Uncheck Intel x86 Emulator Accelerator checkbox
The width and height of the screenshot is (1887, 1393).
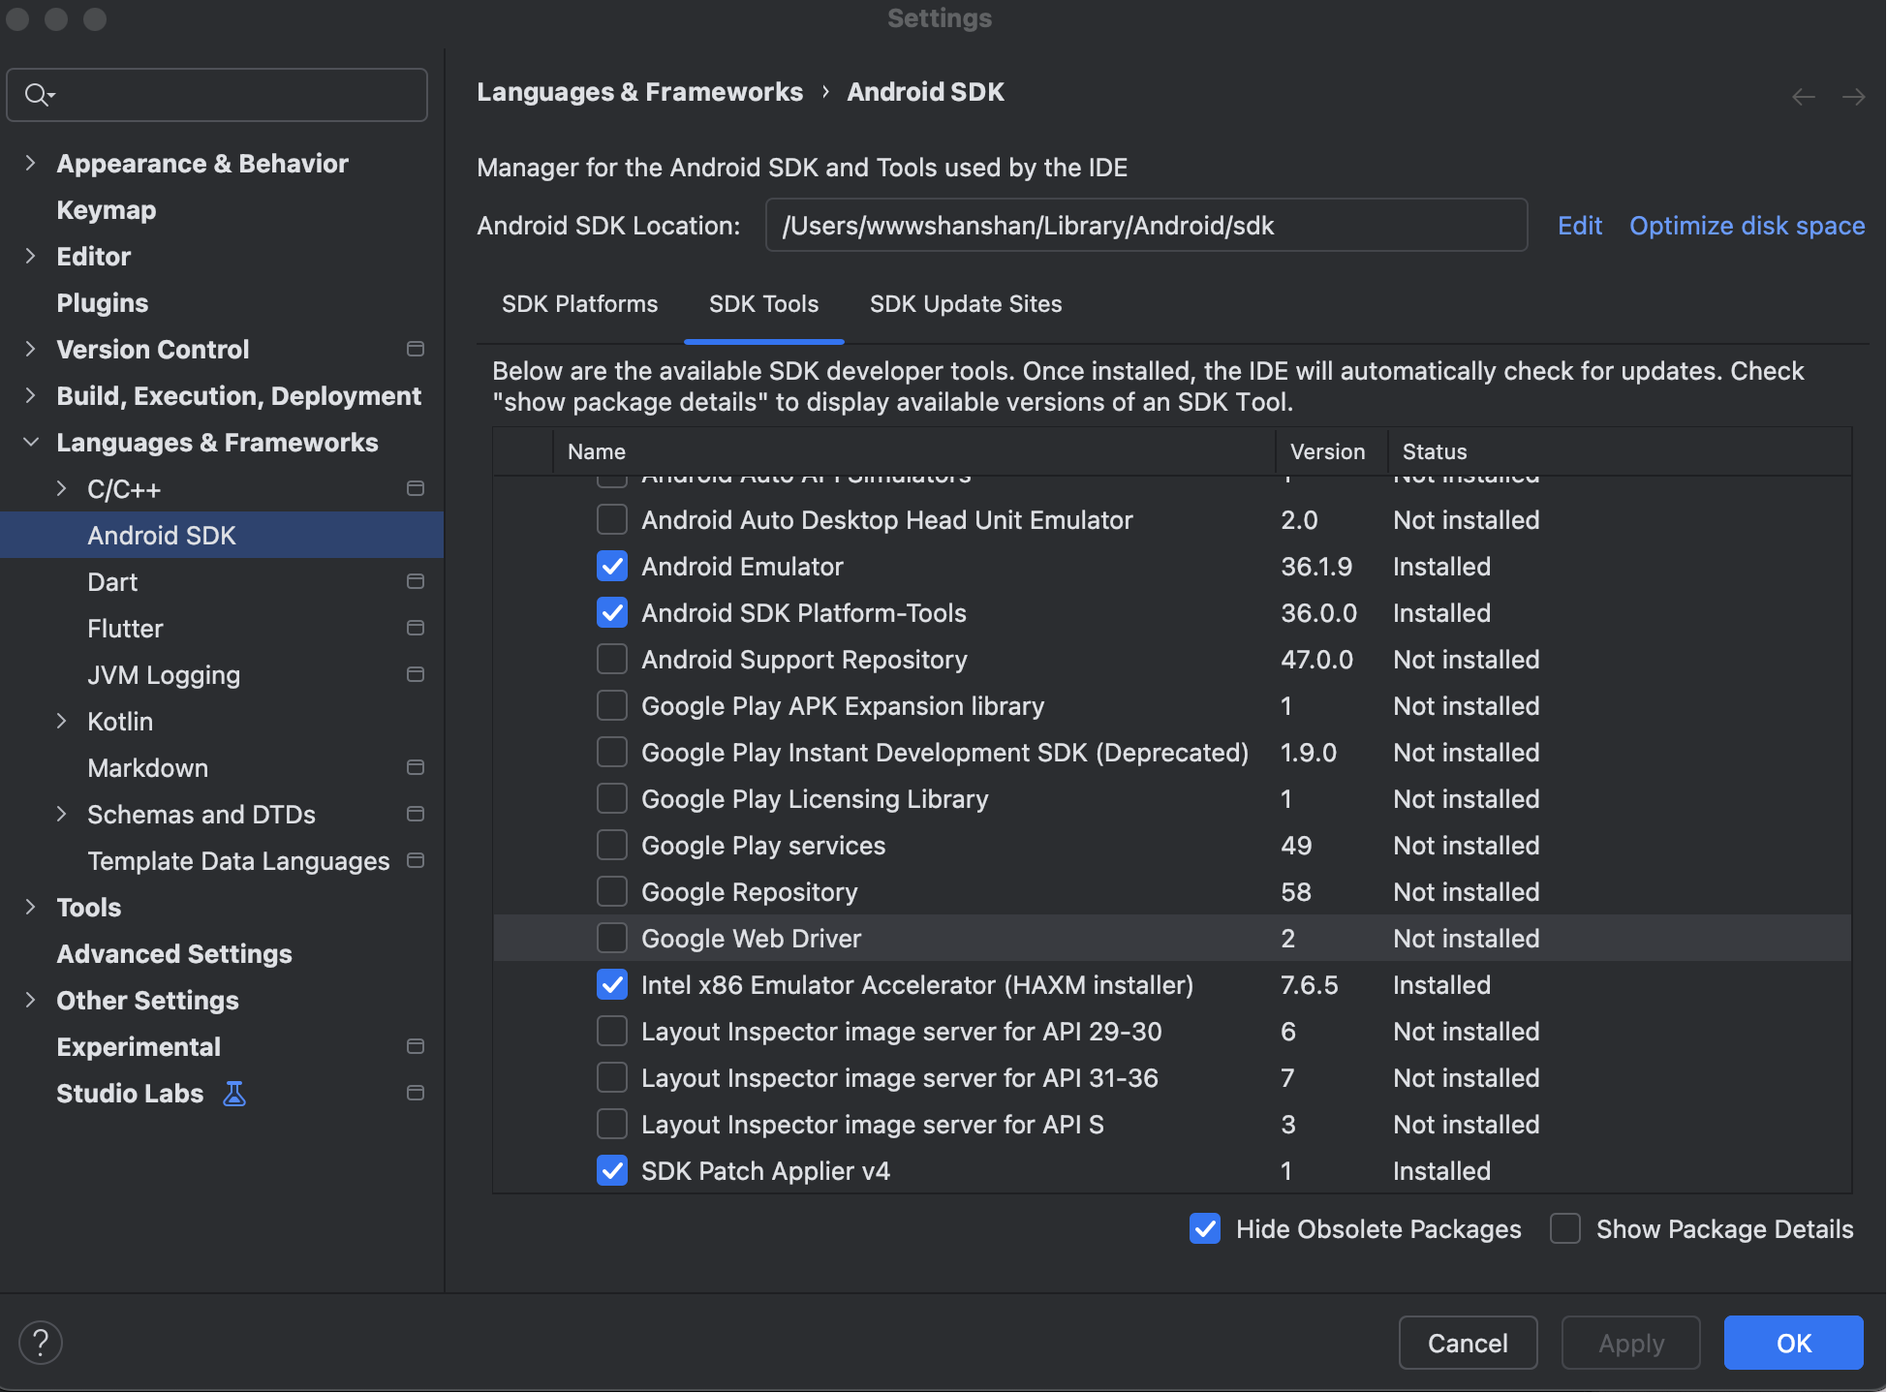pyautogui.click(x=612, y=985)
